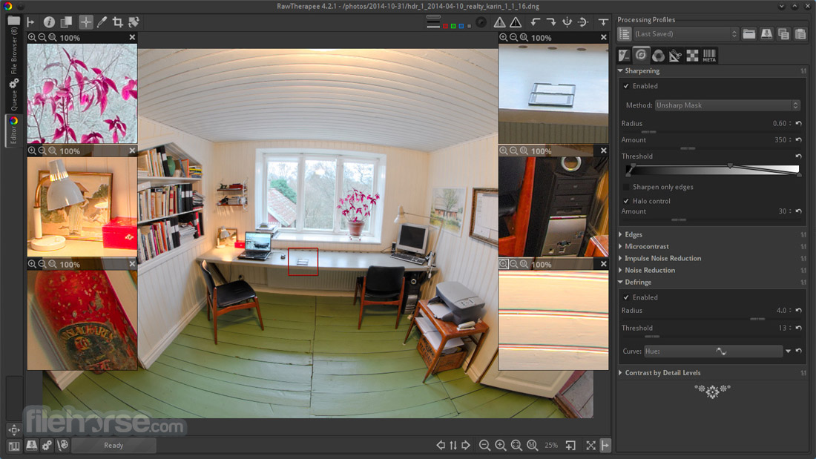Send image to processing queue
The height and width of the screenshot is (459, 816).
(47, 446)
